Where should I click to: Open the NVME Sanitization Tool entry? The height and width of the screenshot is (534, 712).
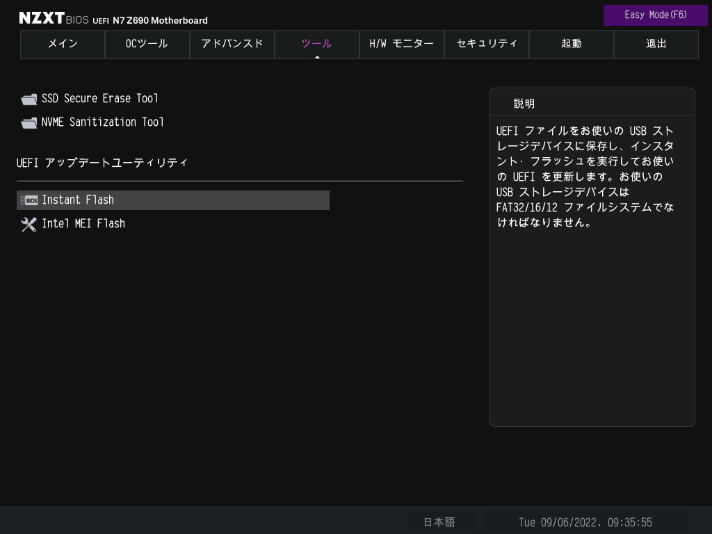103,122
